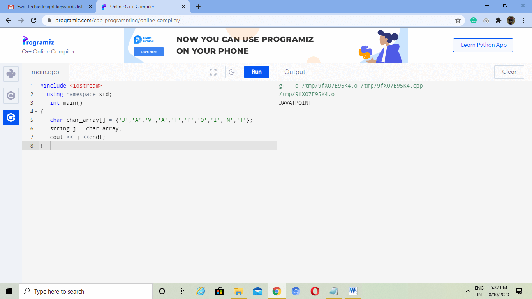Click the Output panel heading
Image resolution: width=532 pixels, height=299 pixels.
click(295, 72)
